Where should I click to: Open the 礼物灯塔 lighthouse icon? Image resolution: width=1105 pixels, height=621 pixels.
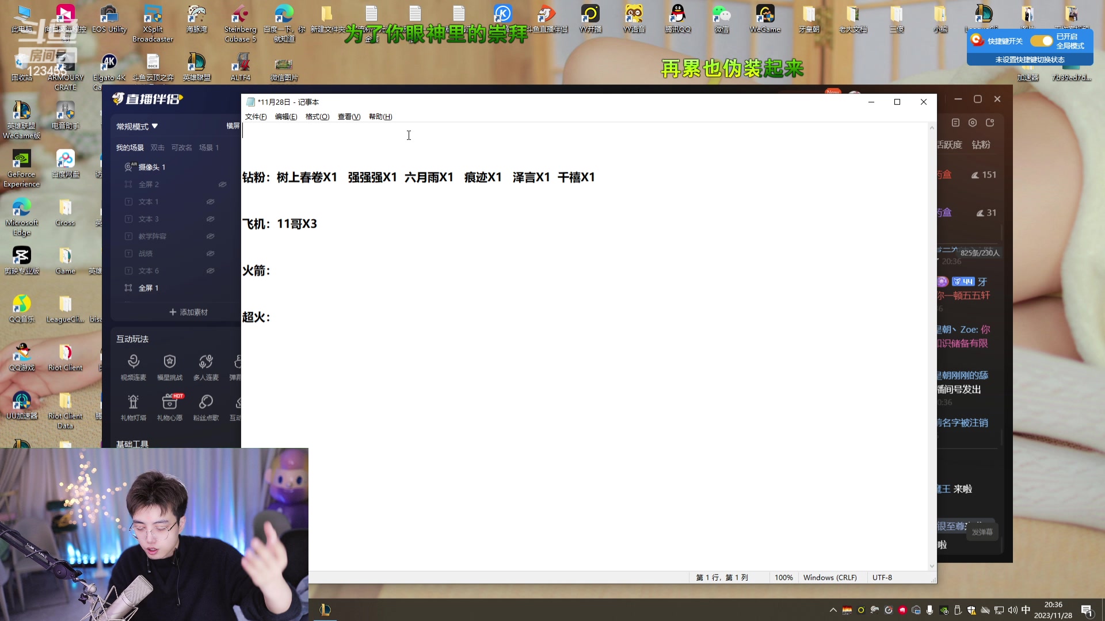coord(134,401)
